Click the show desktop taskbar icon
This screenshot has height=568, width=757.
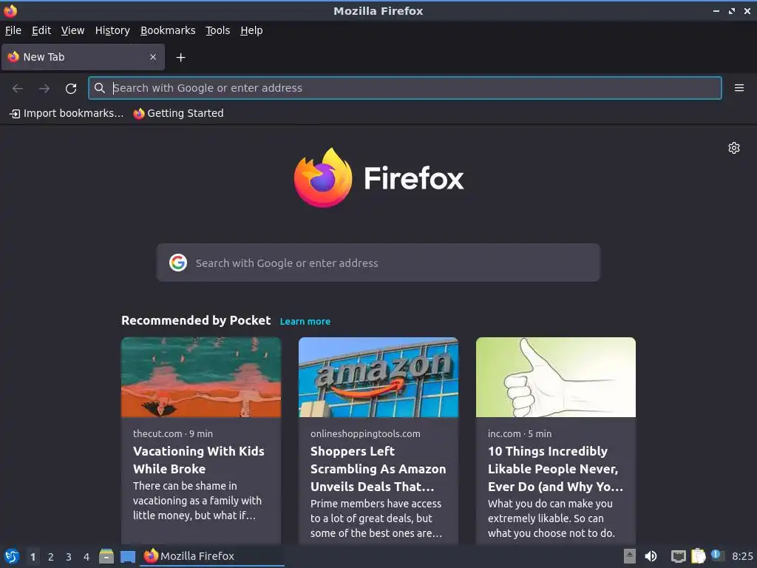click(127, 557)
